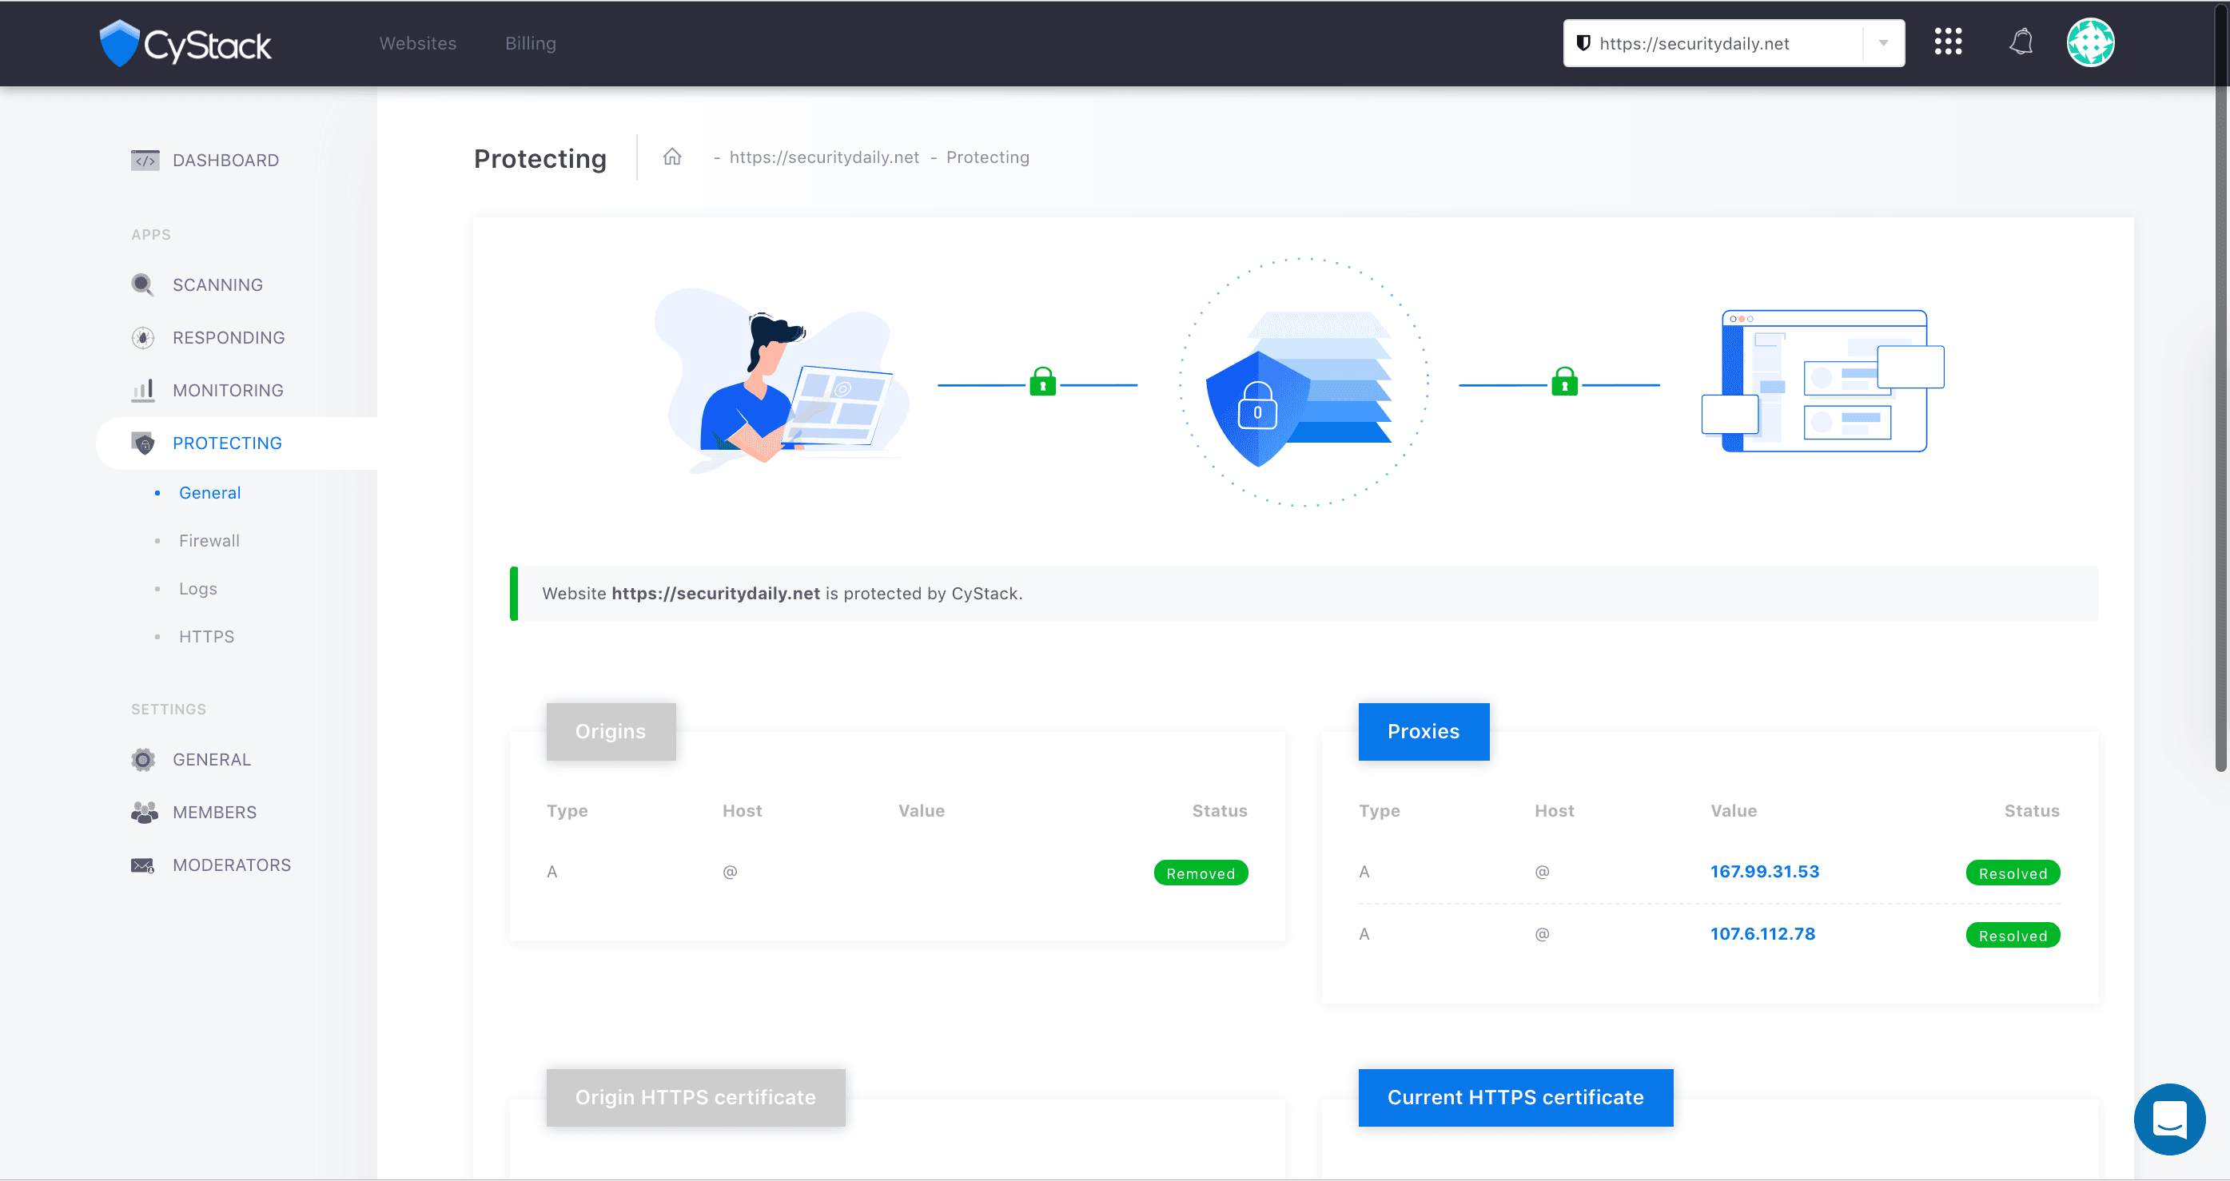The width and height of the screenshot is (2230, 1181).
Task: Go to DASHBOARD in sidebar
Action: 225,160
